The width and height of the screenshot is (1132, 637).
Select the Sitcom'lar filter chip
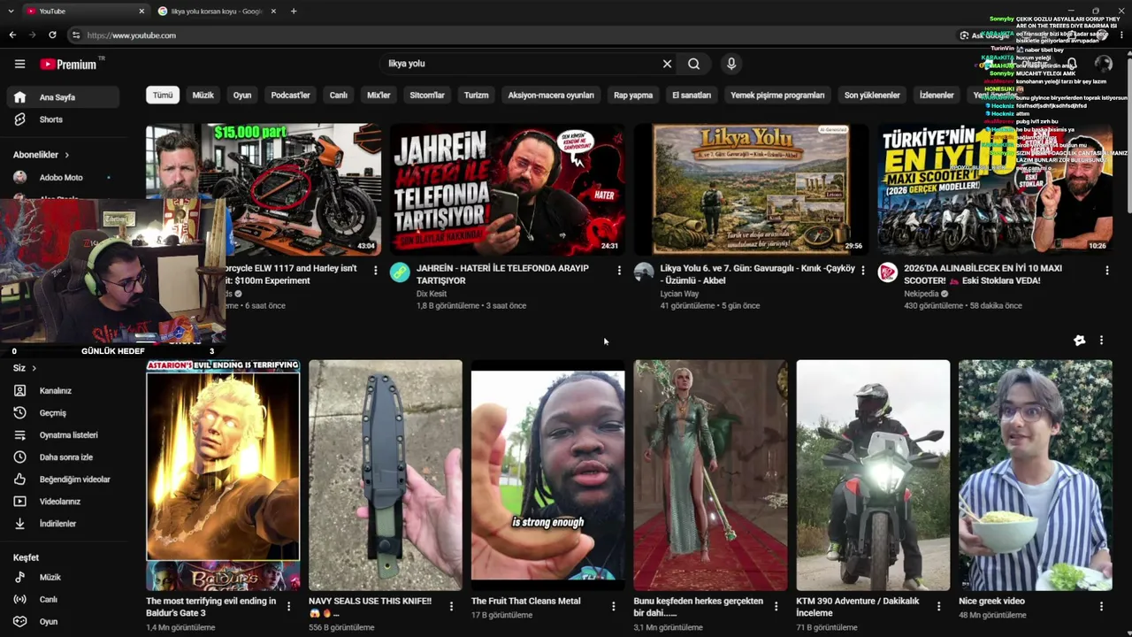click(427, 95)
